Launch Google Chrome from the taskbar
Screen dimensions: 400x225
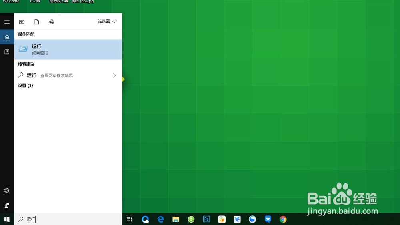[x=283, y=219]
